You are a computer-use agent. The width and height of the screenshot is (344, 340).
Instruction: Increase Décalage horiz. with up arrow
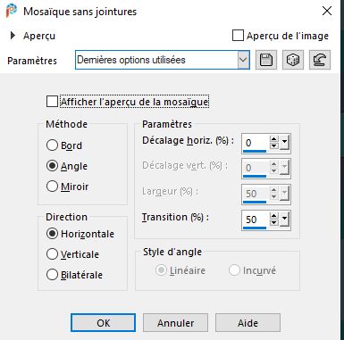(273, 139)
